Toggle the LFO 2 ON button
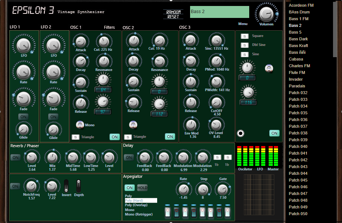Screen dimensions: 342x223 pyautogui.click(x=54, y=117)
